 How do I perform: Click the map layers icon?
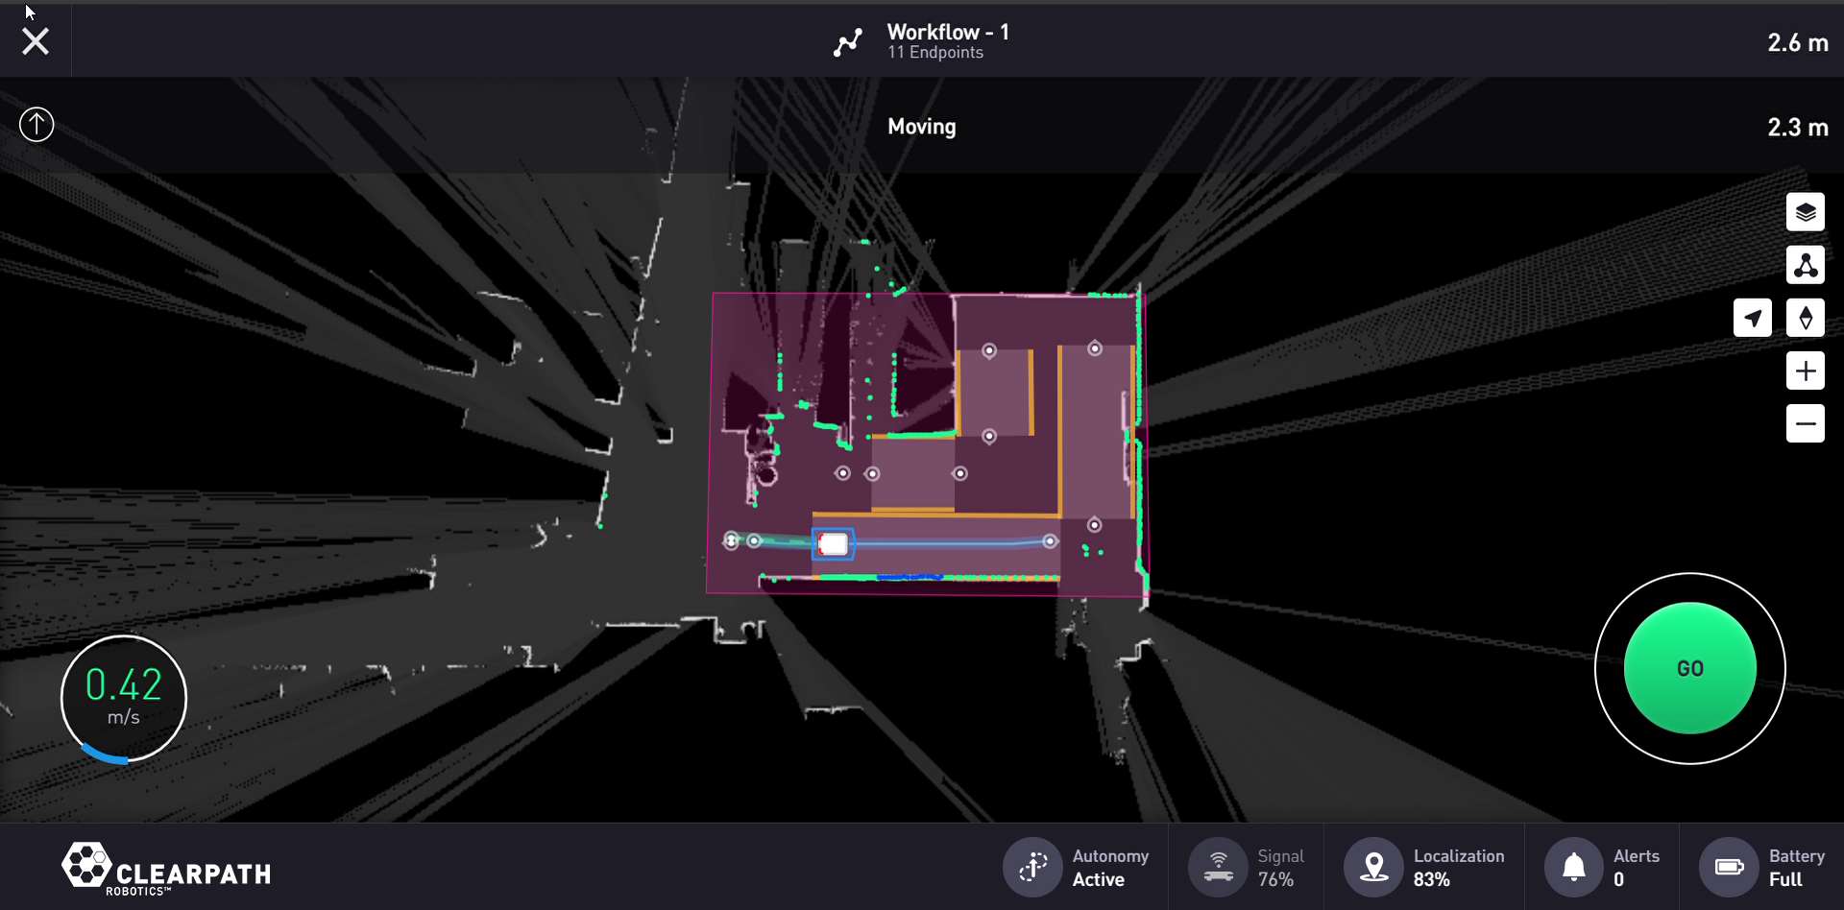click(1805, 212)
